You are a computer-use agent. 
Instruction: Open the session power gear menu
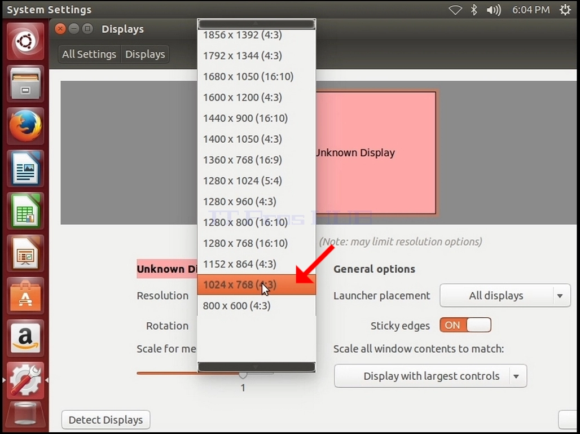(x=565, y=10)
